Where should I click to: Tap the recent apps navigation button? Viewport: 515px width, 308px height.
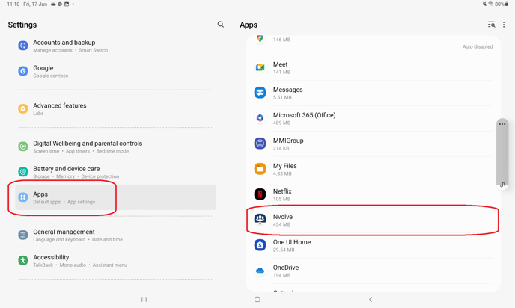pyautogui.click(x=144, y=300)
